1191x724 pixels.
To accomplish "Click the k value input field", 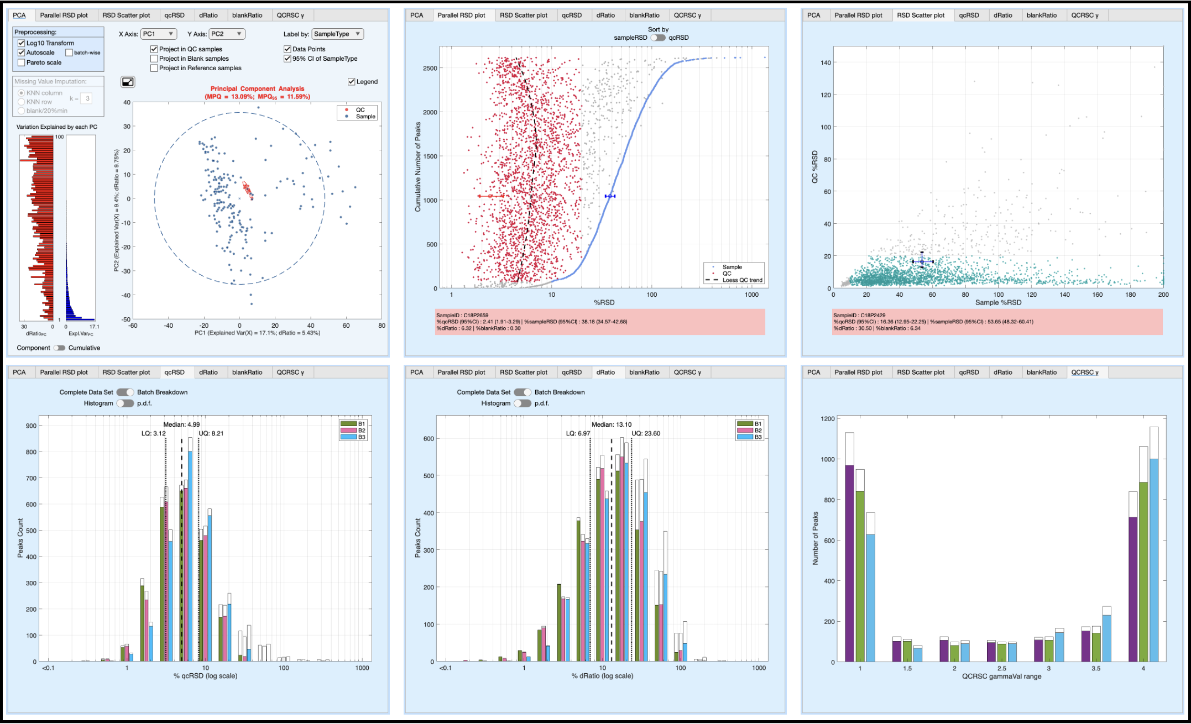I will [87, 98].
